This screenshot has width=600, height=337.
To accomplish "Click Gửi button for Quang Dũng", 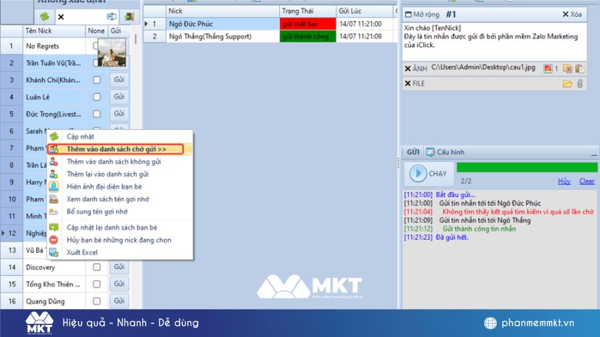I will point(119,300).
